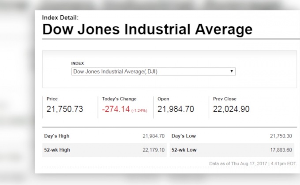Viewport: 300px width, 185px height.
Task: Click the Day's High row label
Action: click(x=56, y=136)
